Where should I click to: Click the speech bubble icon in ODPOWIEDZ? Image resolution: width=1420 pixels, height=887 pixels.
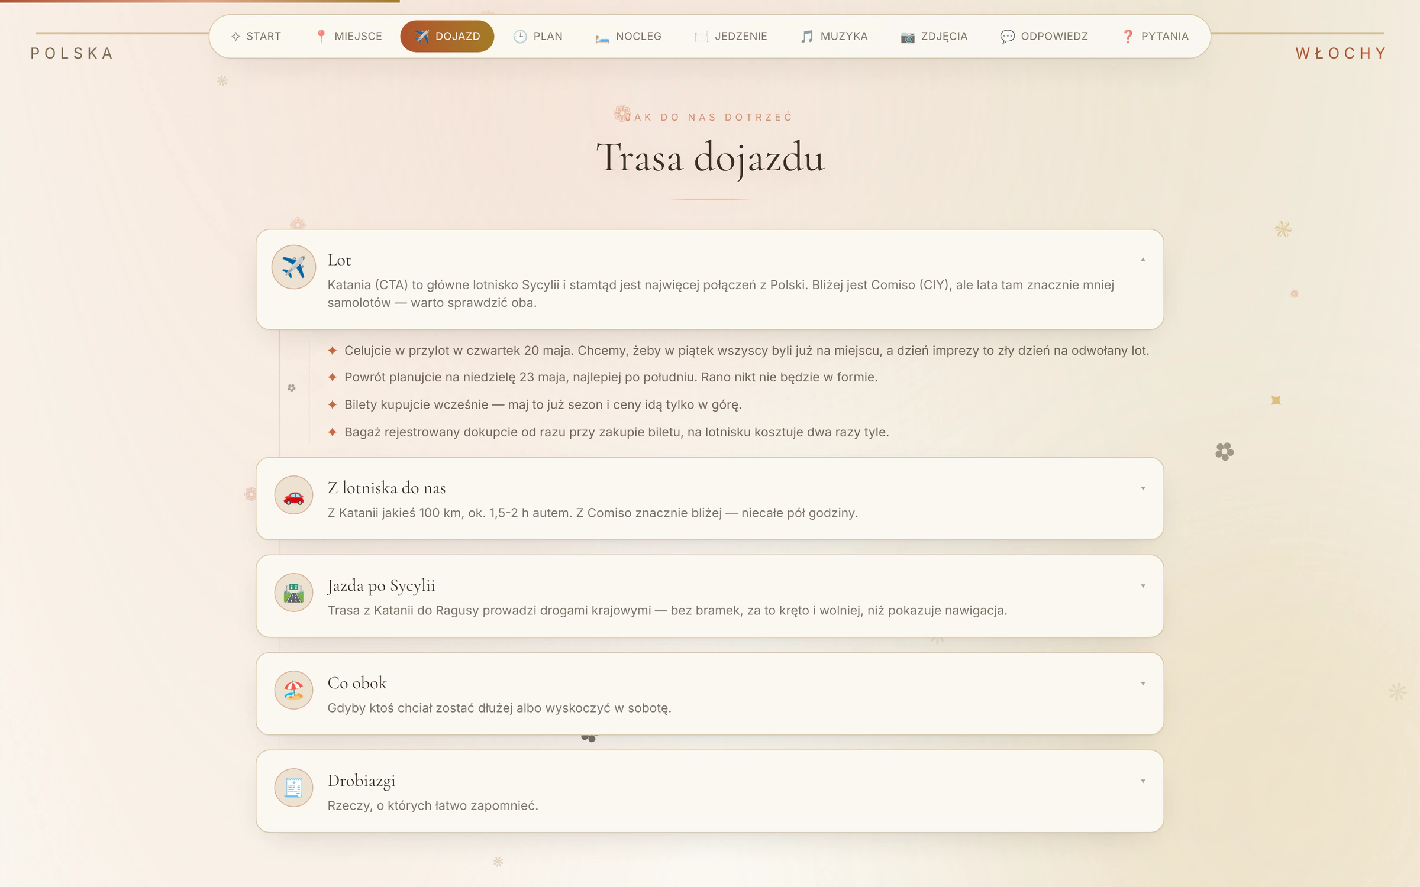click(1007, 37)
